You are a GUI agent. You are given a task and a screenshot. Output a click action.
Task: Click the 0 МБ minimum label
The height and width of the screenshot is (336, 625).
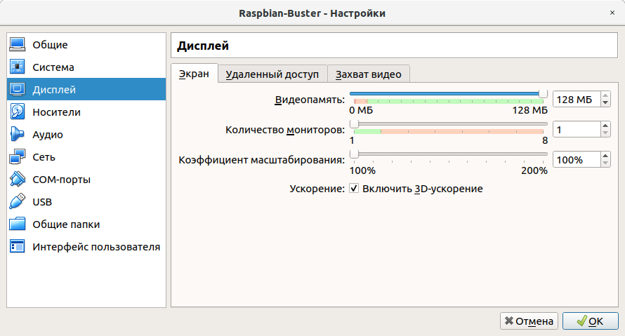coord(361,110)
